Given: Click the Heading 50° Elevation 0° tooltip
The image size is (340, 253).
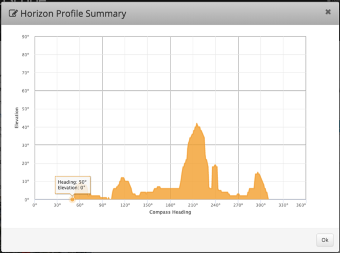Looking at the screenshot, I should (x=73, y=185).
